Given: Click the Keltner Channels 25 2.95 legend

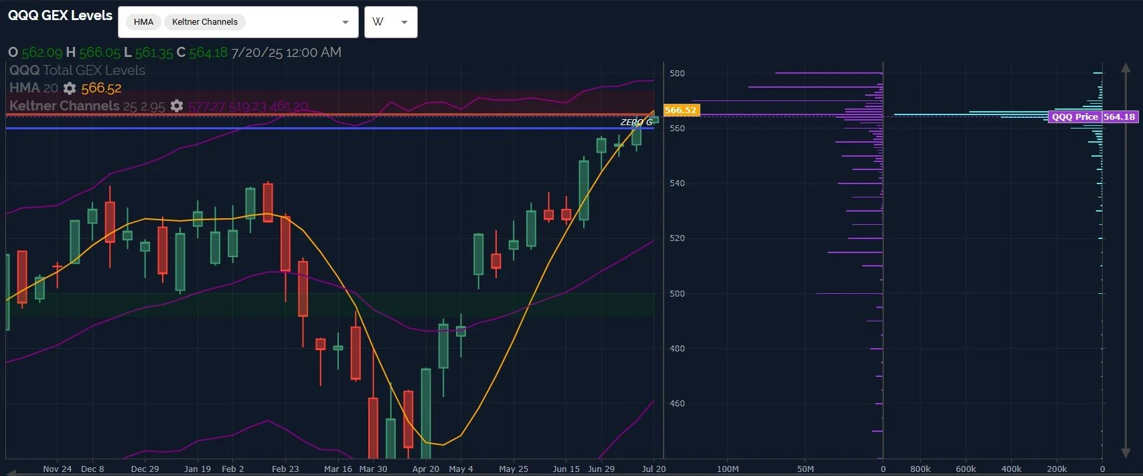Looking at the screenshot, I should click(87, 106).
